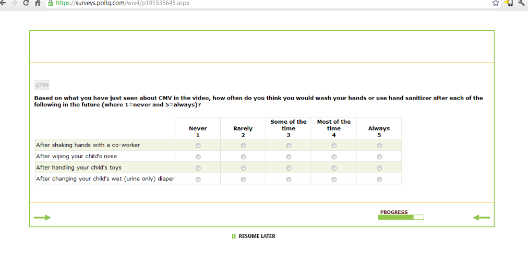The width and height of the screenshot is (528, 263).
Task: Click the green right-pointing arrow at bottom left
Action: [42, 218]
